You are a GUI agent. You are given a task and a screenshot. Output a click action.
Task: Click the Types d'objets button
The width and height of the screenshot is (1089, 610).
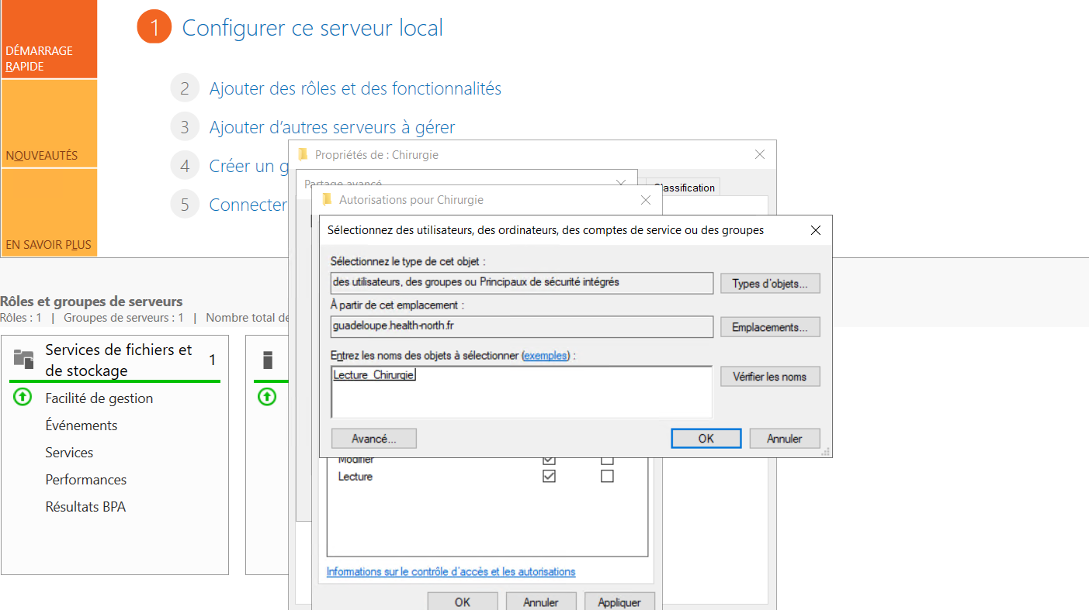[770, 284]
